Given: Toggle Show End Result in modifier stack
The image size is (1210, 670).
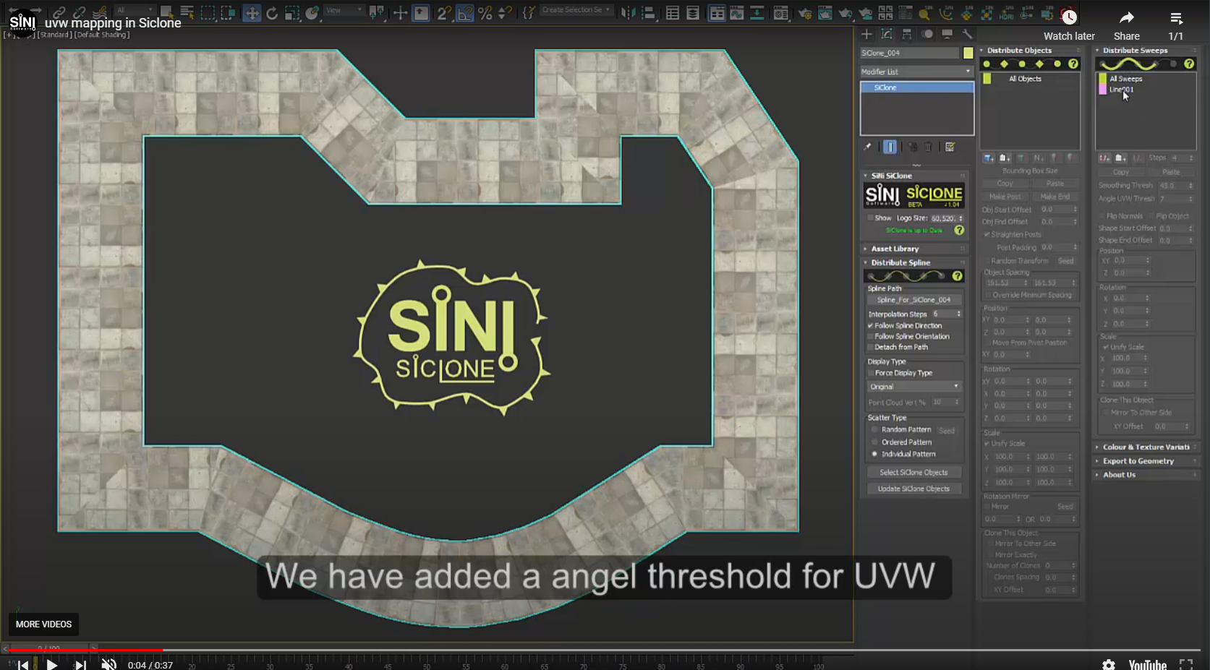Looking at the screenshot, I should 890,147.
